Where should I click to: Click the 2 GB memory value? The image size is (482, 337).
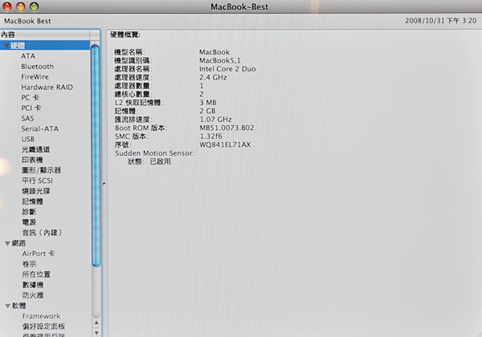(x=207, y=111)
